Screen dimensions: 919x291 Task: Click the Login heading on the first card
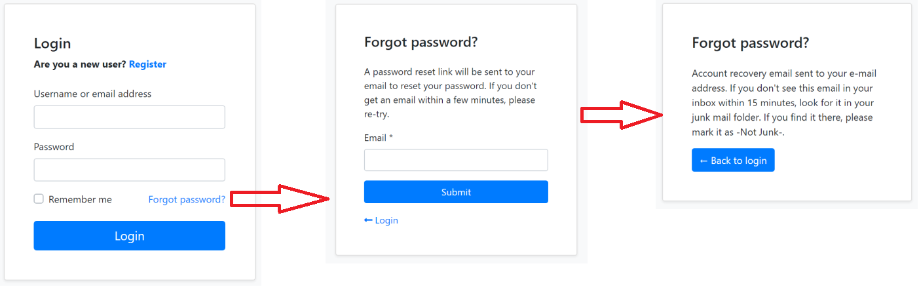click(52, 44)
